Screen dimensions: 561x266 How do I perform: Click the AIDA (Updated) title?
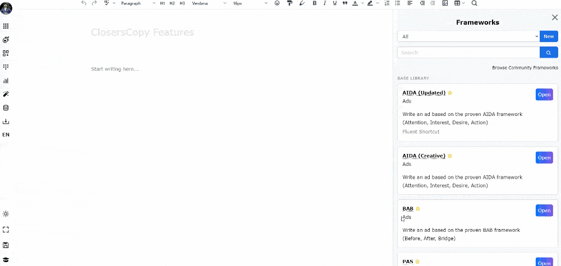tap(424, 93)
